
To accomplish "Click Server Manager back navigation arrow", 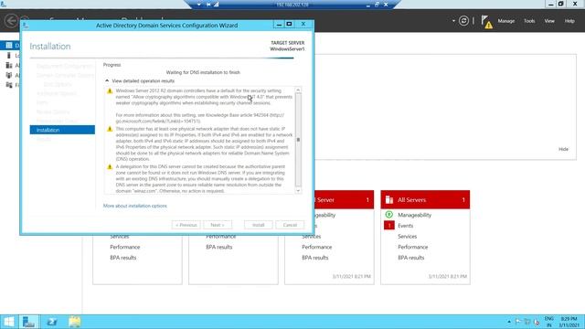I will (x=11, y=20).
